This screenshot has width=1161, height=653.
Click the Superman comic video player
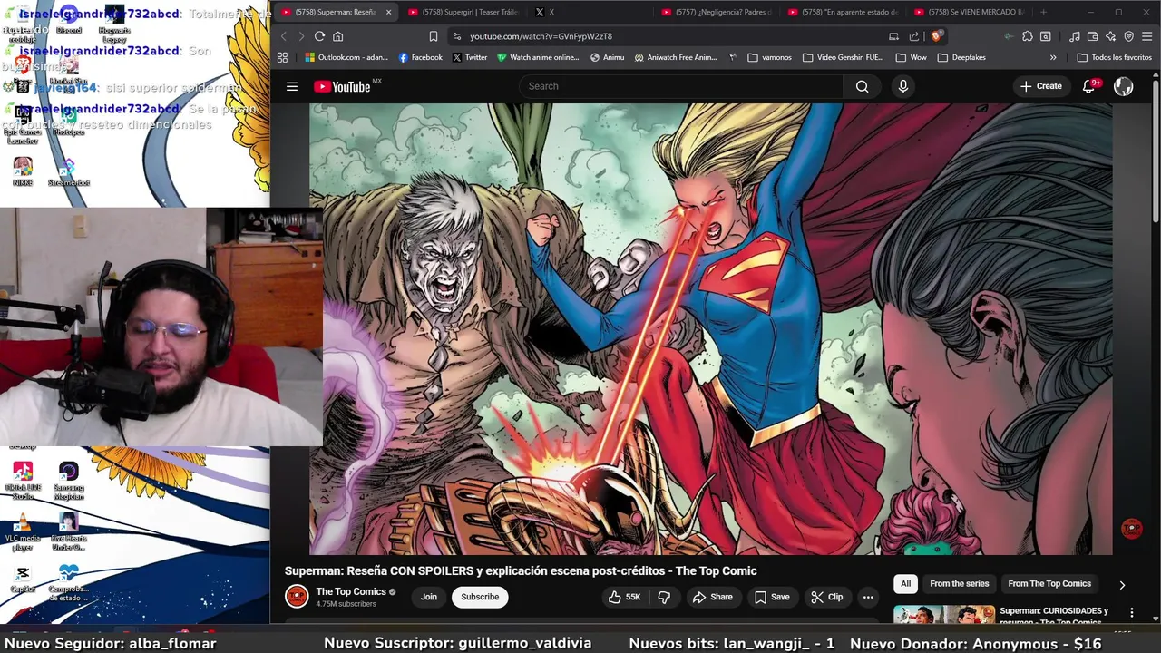[x=711, y=328]
